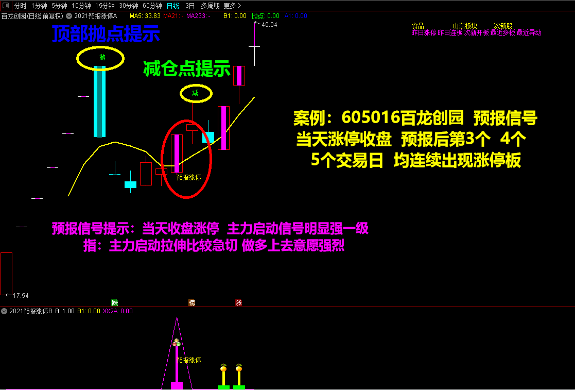Screen dimensions: 575x390
Task: Click the panel layout icon at top-left
Action: pos(5,6)
